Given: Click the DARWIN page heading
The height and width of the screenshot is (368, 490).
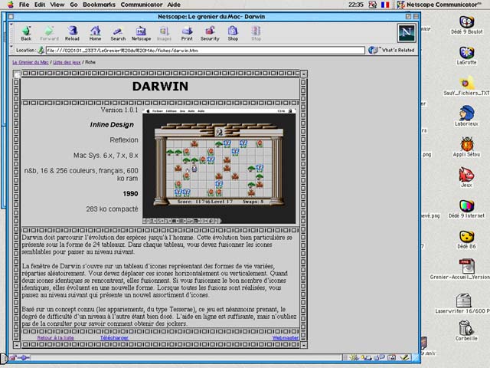Looking at the screenshot, I should click(x=160, y=87).
